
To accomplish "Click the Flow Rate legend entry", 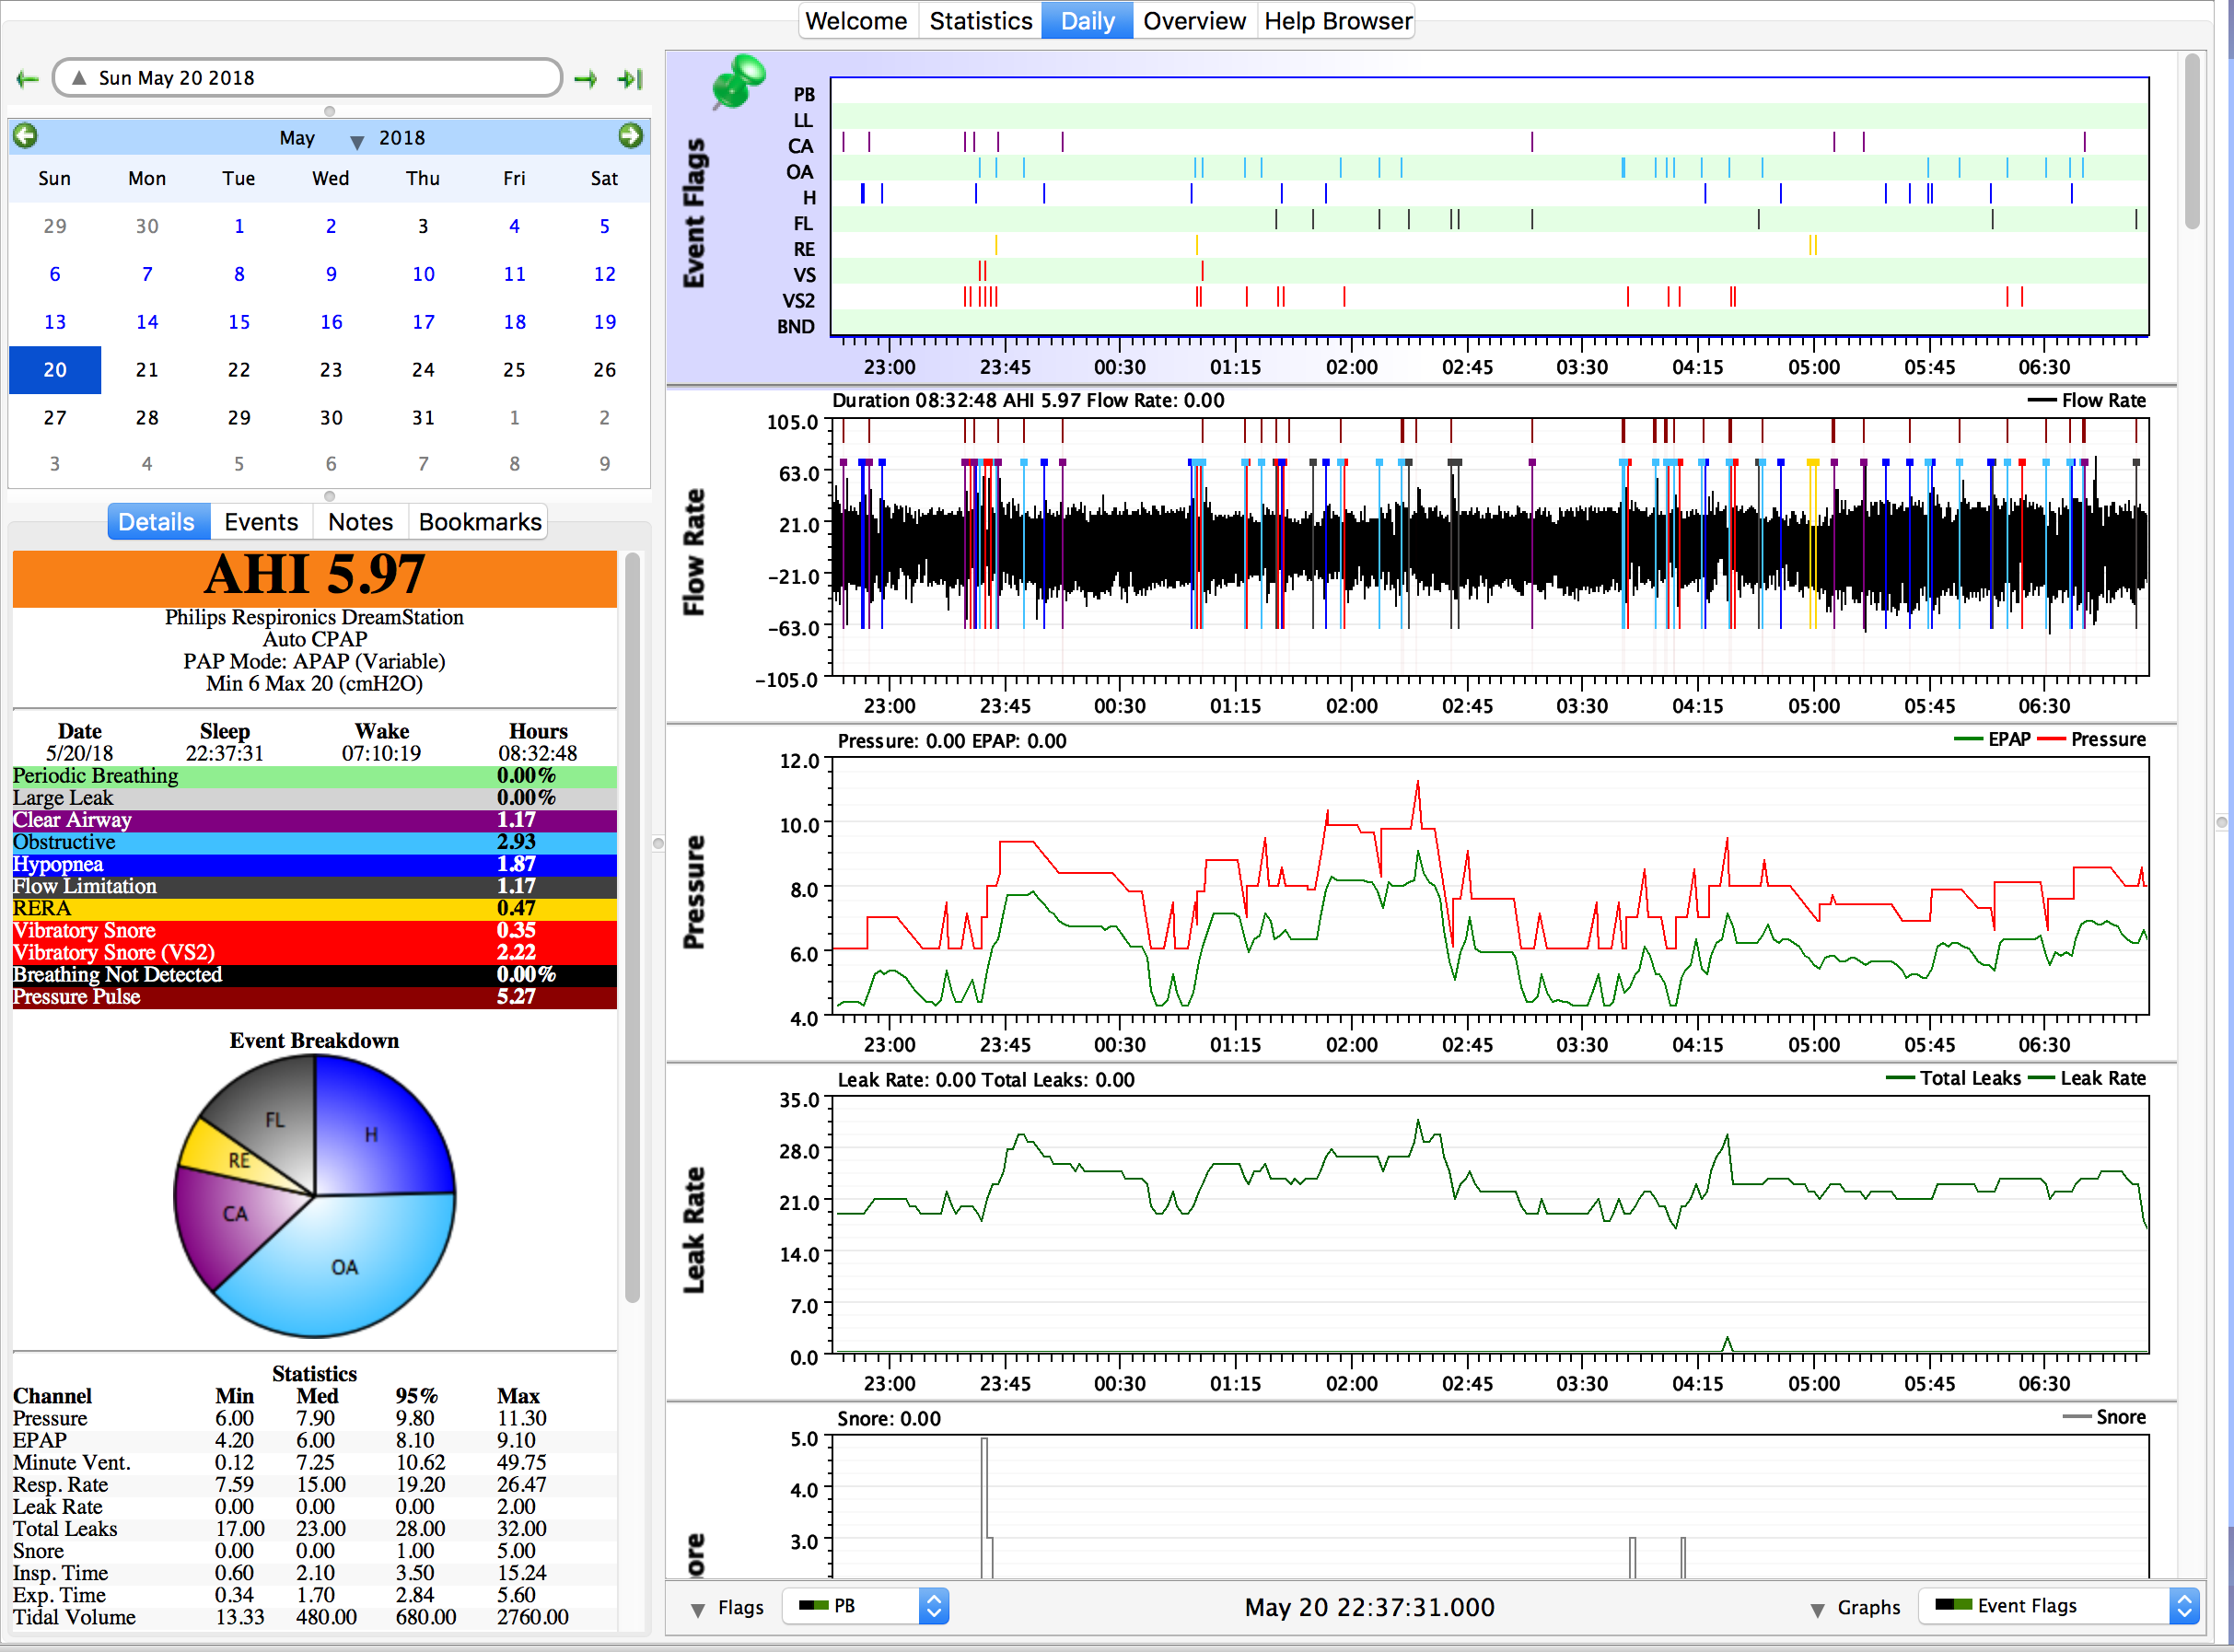I will pos(2087,400).
